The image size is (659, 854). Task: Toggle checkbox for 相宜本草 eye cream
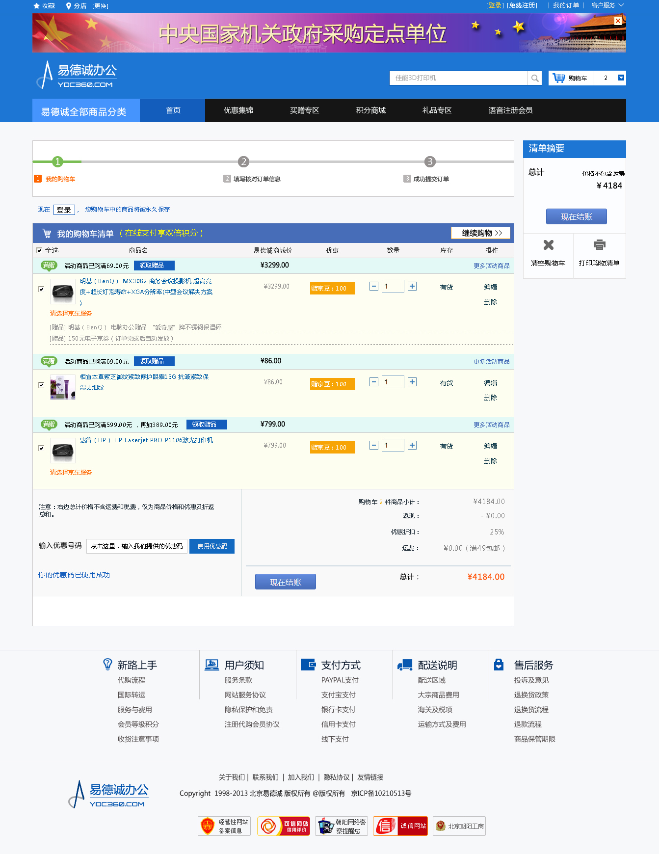[x=41, y=385]
